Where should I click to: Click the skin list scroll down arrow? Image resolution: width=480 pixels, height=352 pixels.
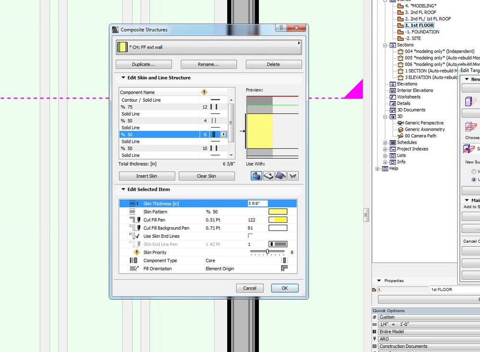(x=231, y=155)
